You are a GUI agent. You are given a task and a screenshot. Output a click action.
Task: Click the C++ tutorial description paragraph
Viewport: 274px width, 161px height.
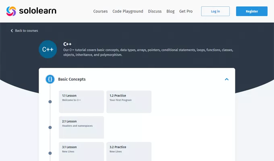[x=148, y=52]
